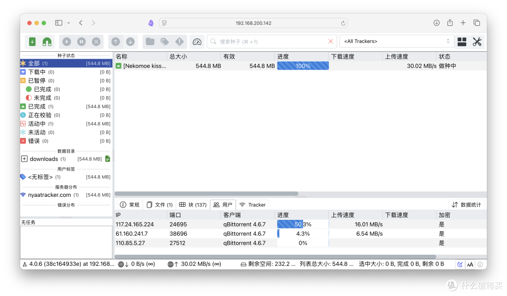507x296 pixels.
Task: Select the 下载中 filter
Action: [x=66, y=72]
